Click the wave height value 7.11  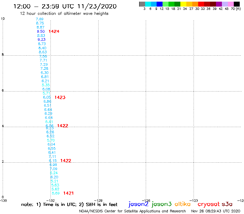pos(52,157)
